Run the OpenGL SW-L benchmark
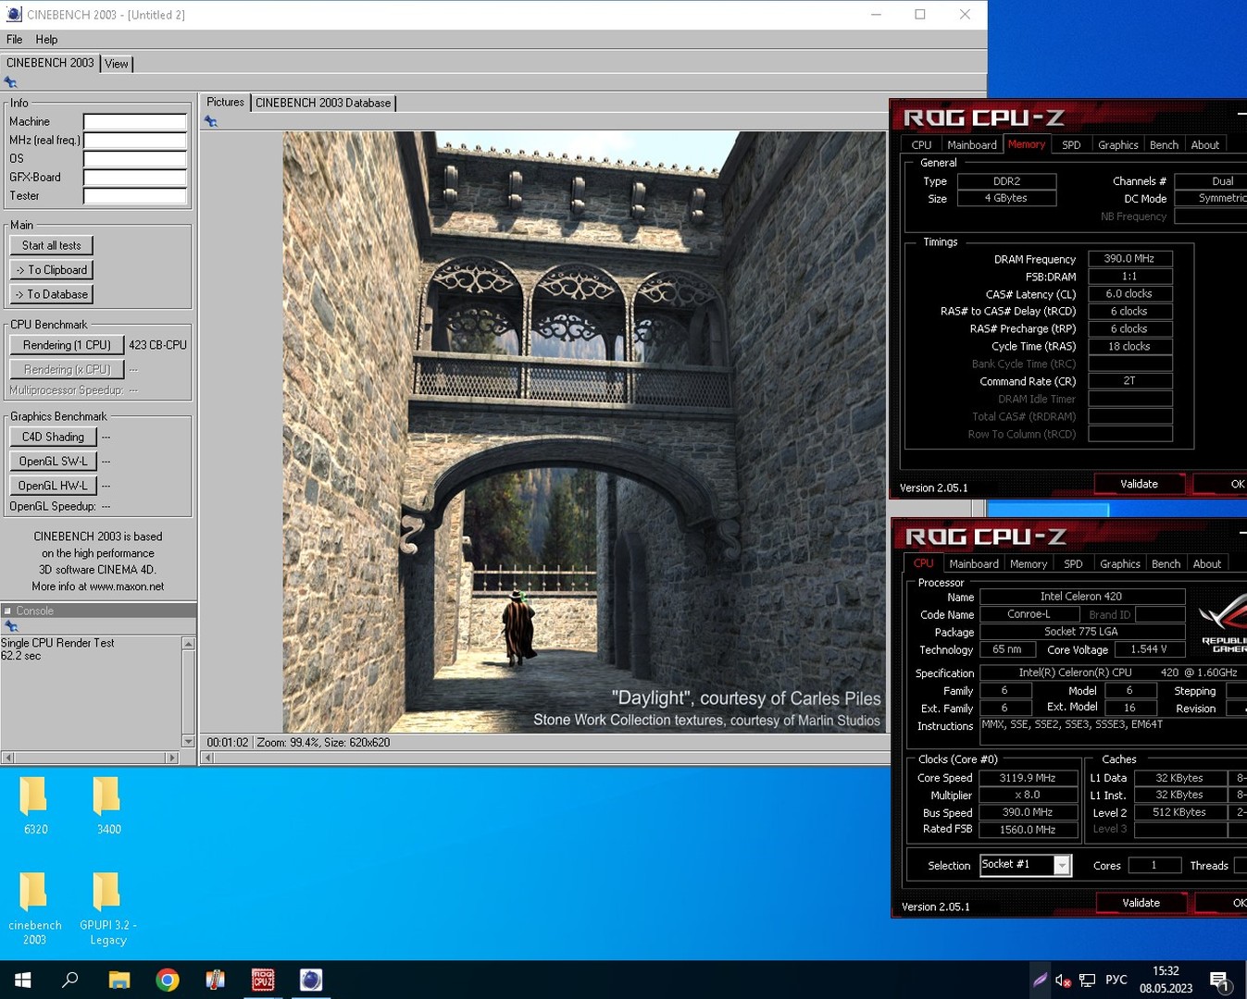Viewport: 1247px width, 999px height. (x=53, y=461)
